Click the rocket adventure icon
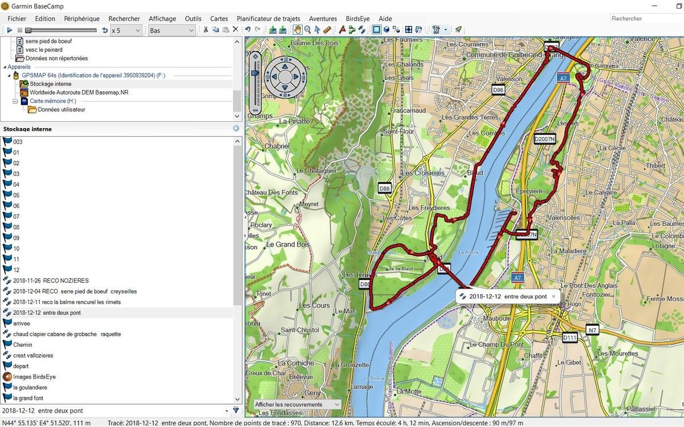 point(458,30)
